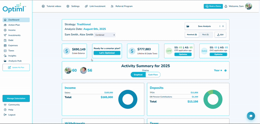This screenshot has height=124, width=260.
Task: Open the chat bubble widget
Action: pyautogui.click(x=251, y=116)
